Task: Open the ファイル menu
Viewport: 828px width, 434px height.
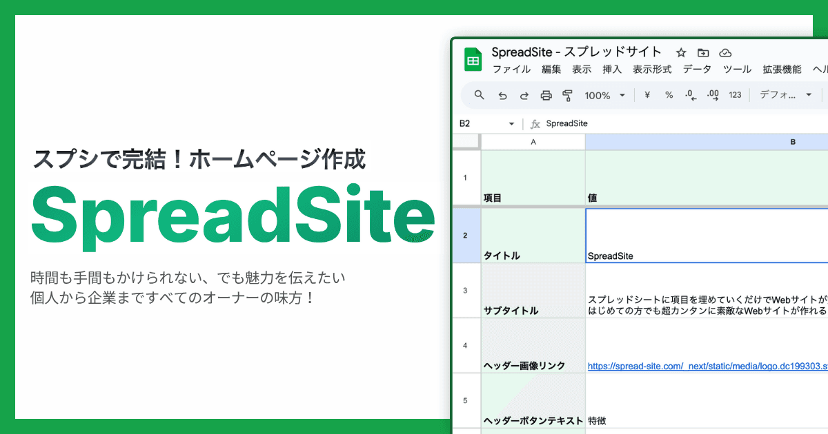Action: [511, 69]
